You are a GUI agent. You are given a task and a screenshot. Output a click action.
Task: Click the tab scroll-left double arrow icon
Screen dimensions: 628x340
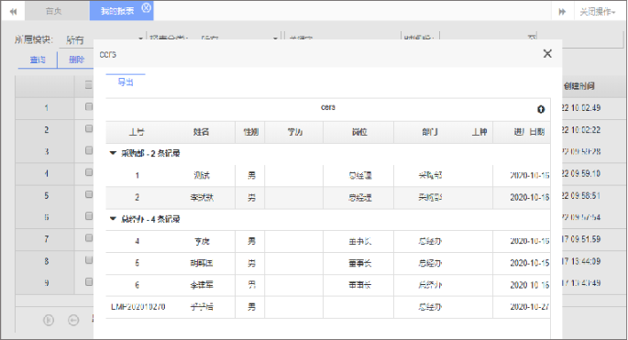13,12
